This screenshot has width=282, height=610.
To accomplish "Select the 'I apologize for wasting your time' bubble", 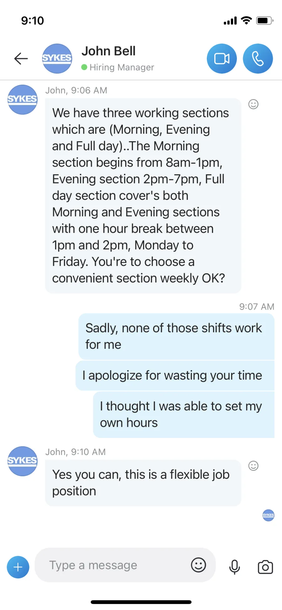I will point(175,375).
